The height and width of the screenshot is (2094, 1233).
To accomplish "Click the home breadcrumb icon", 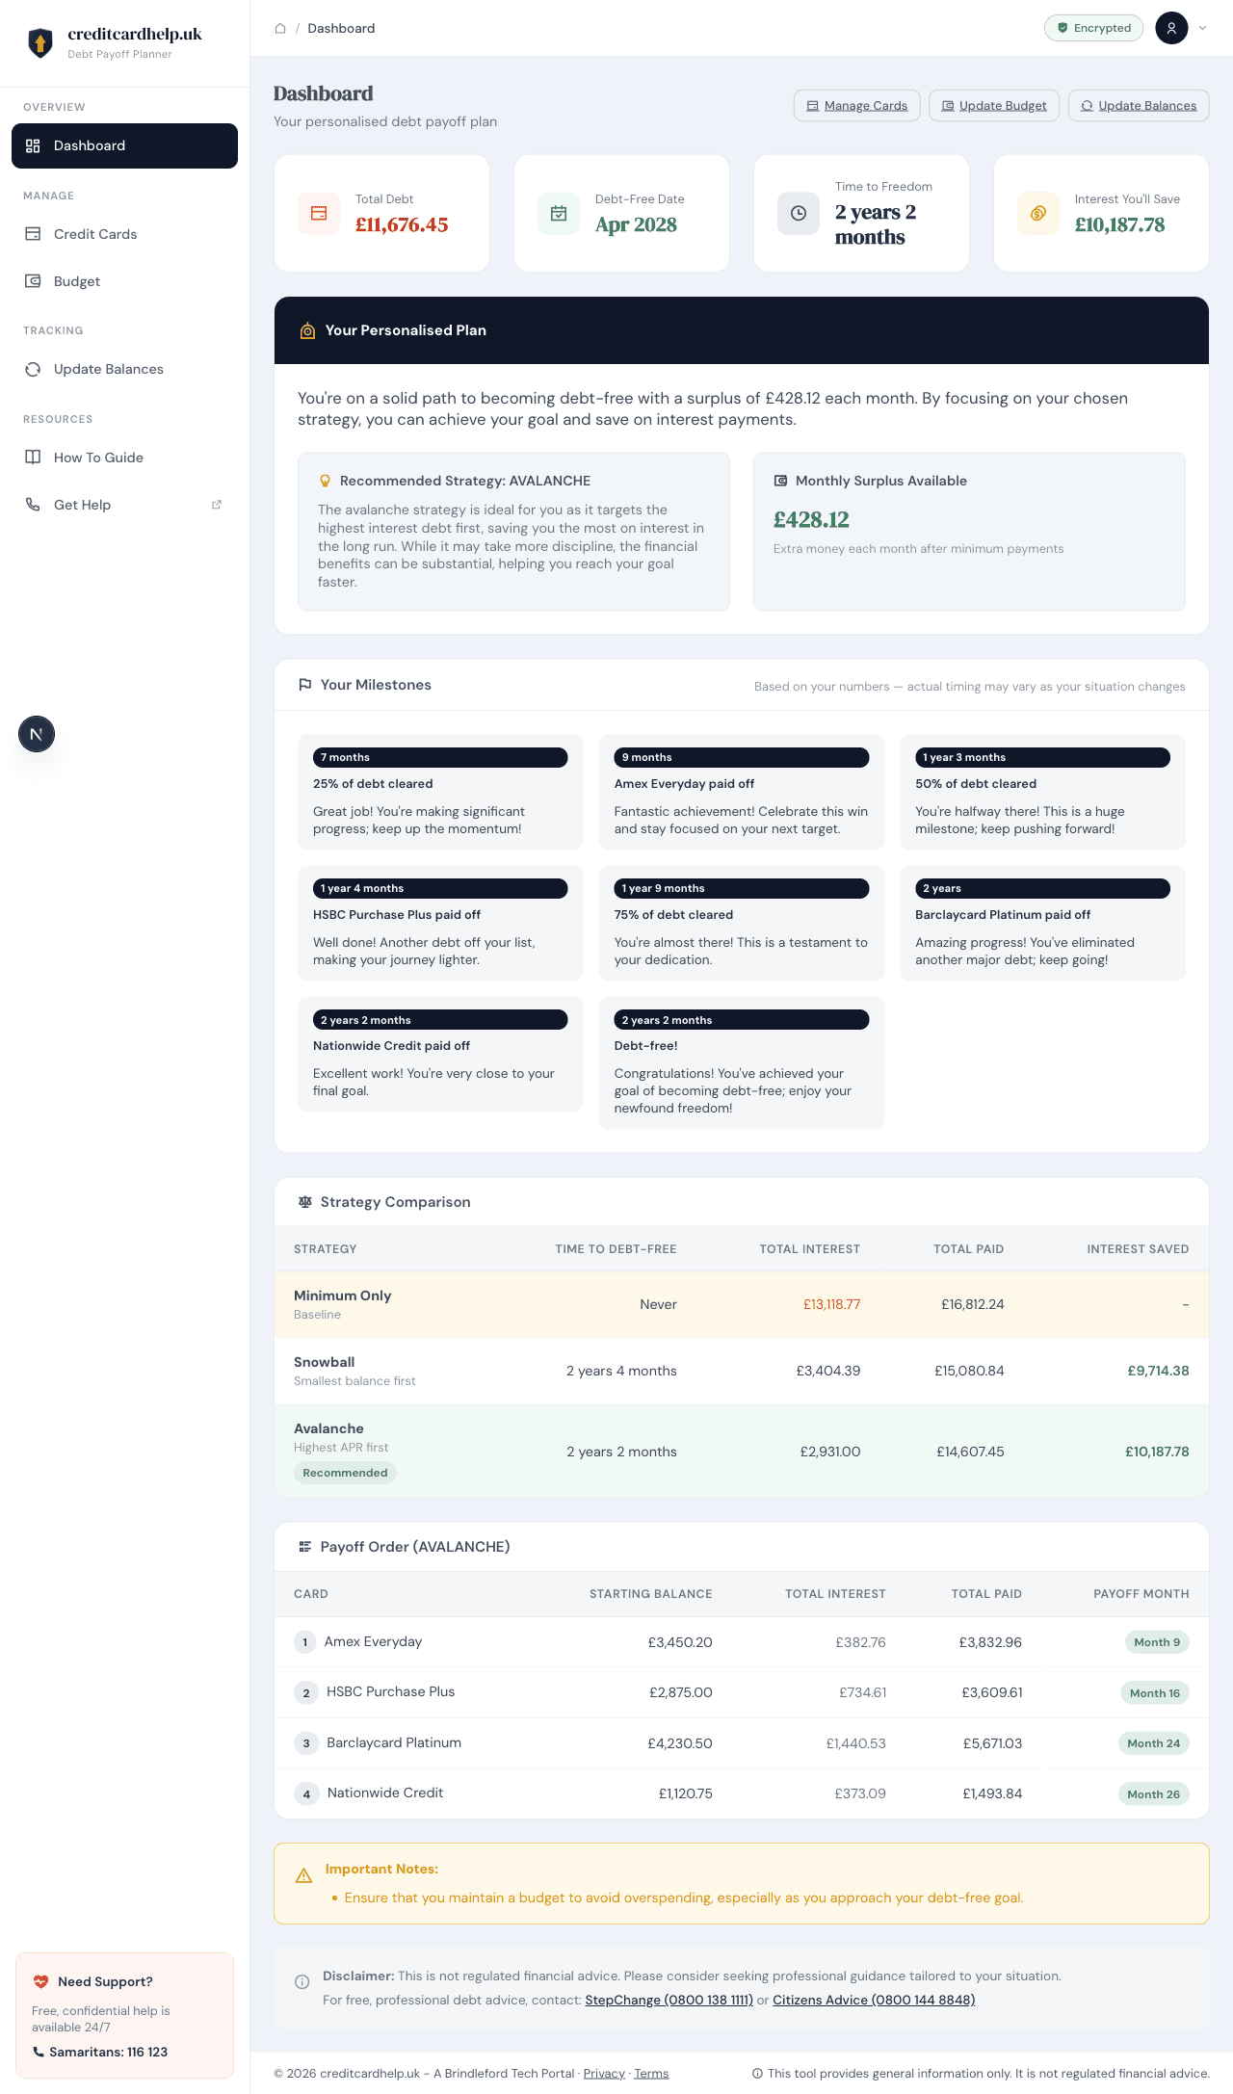I will (x=280, y=28).
